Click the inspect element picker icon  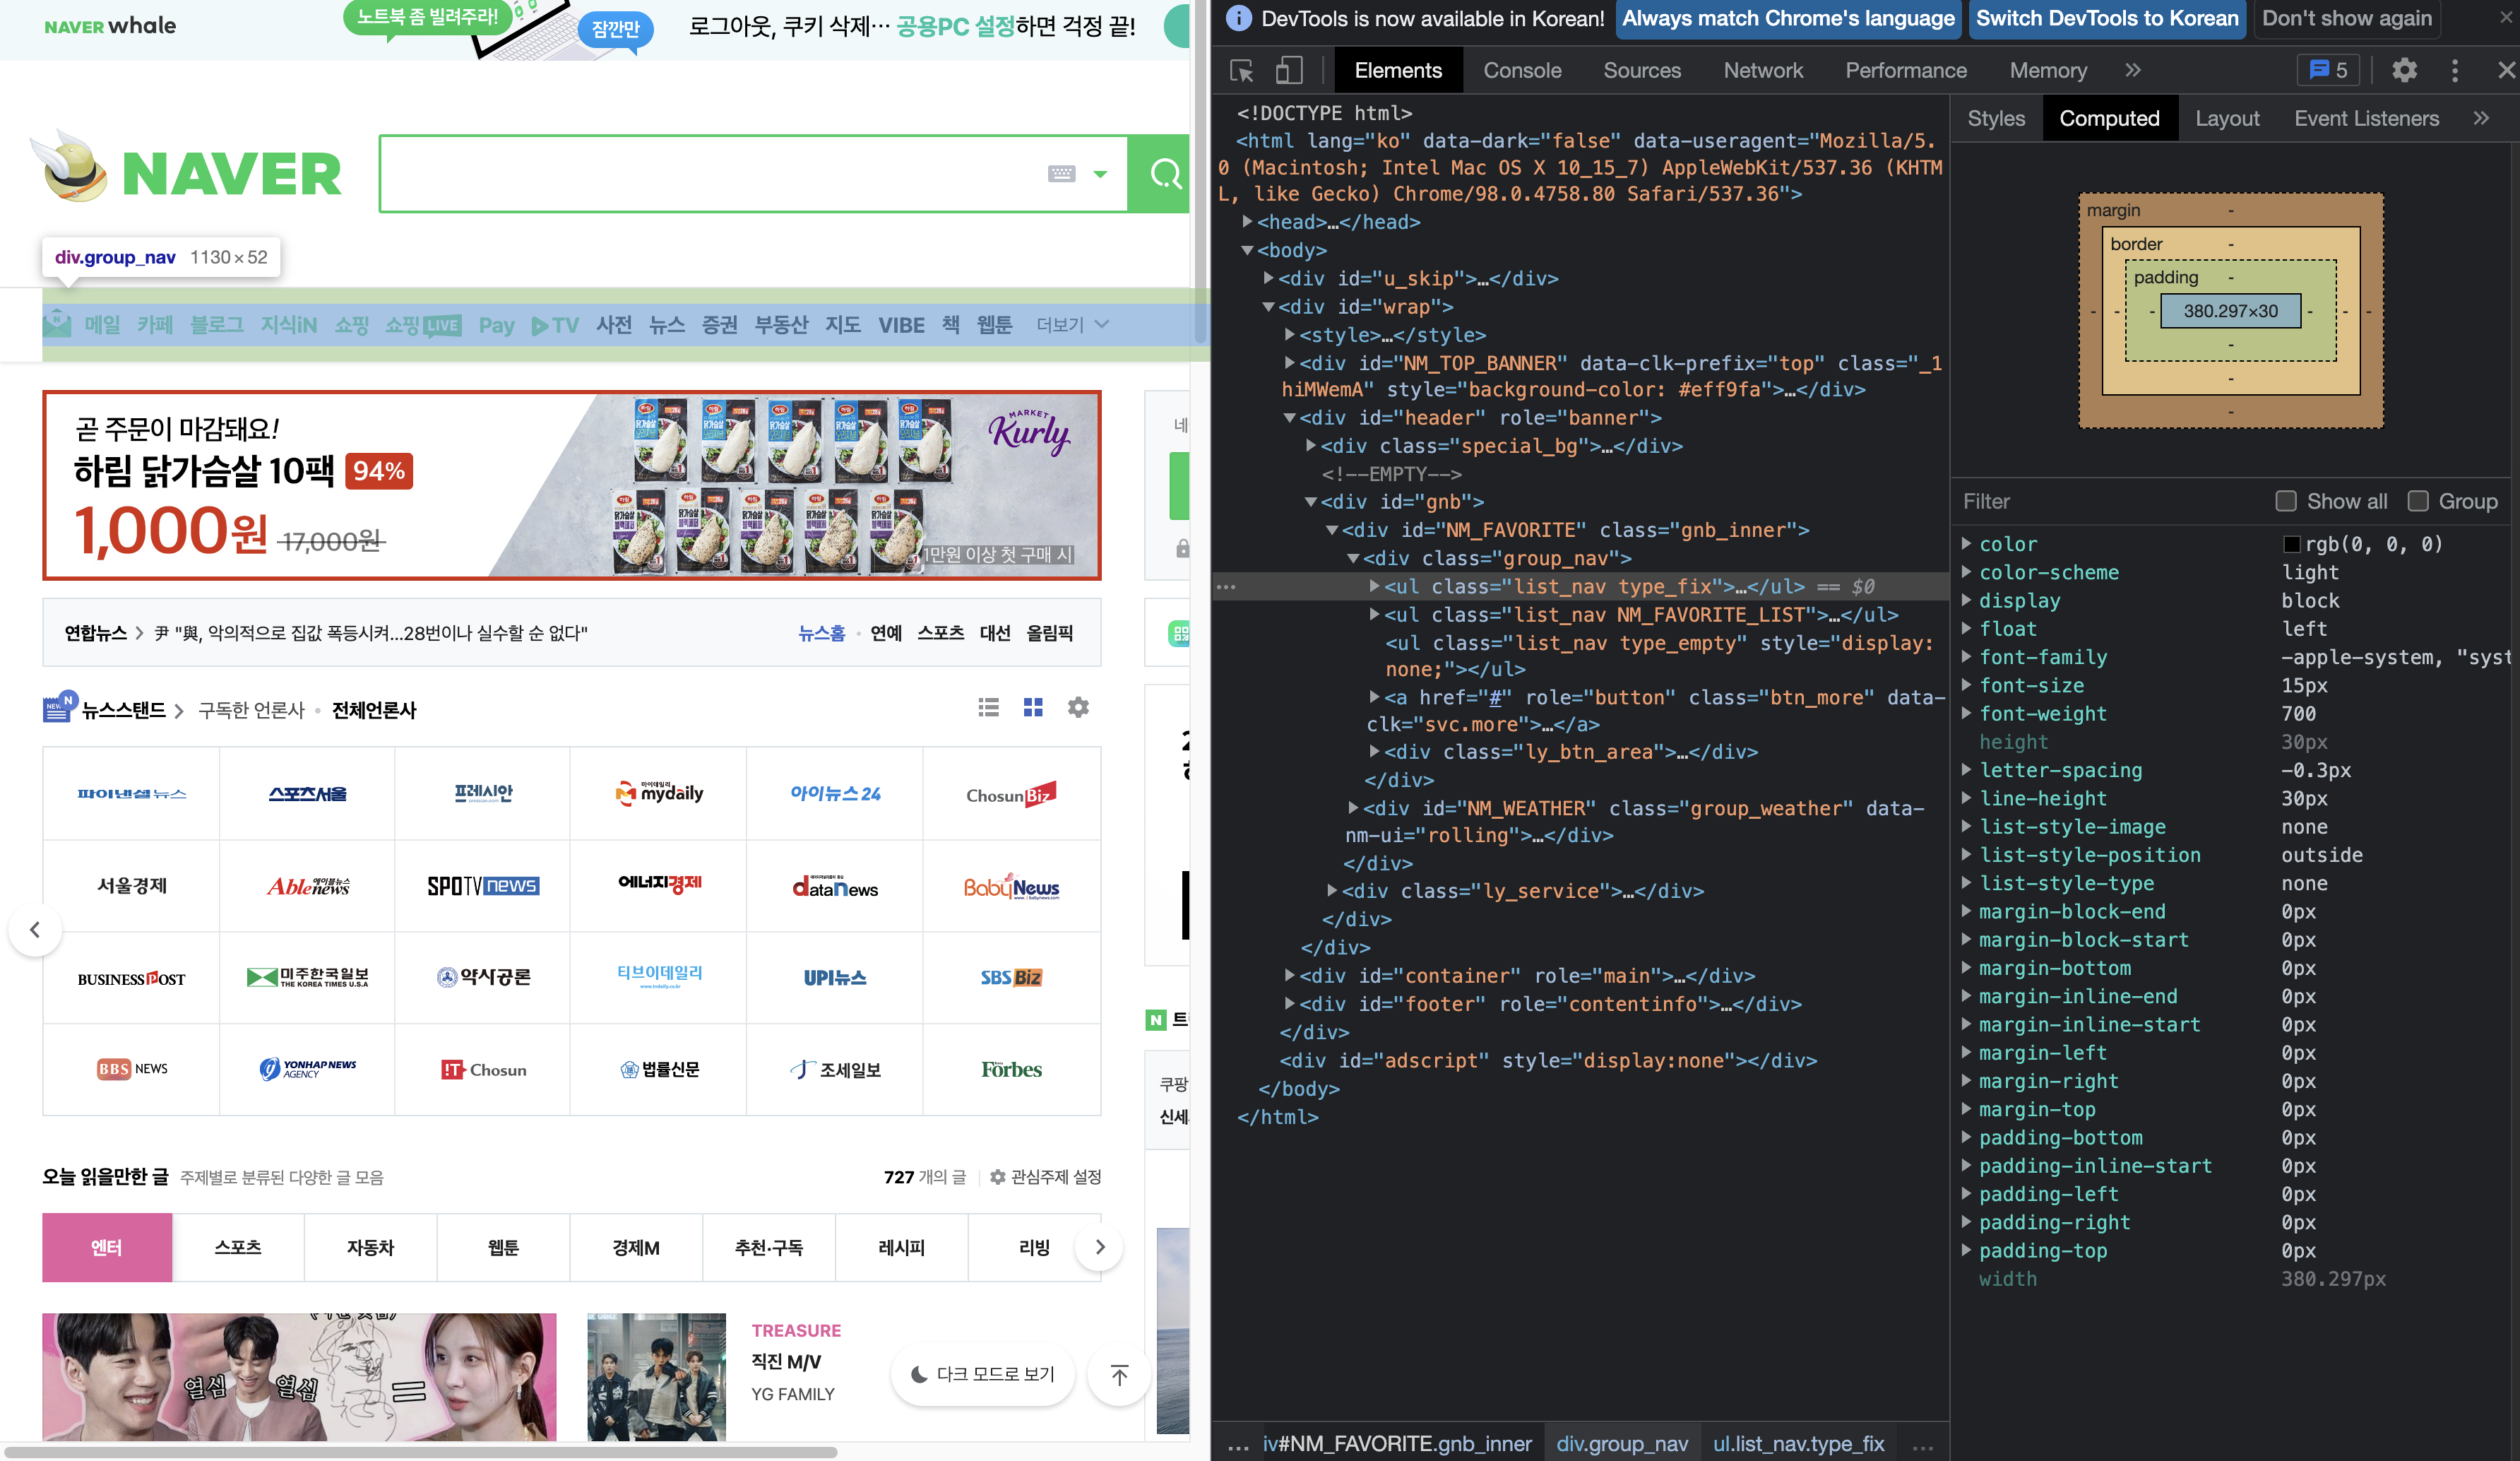coord(1242,71)
